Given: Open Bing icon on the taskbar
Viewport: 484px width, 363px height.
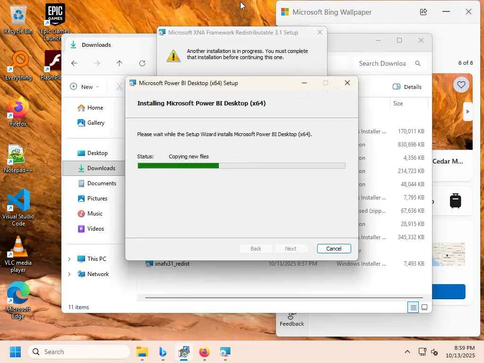Looking at the screenshot, I should [x=163, y=352].
